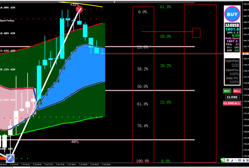Click the 1 Jul 19:45 time axis label
This screenshot has height=168, width=249.
(106, 165)
